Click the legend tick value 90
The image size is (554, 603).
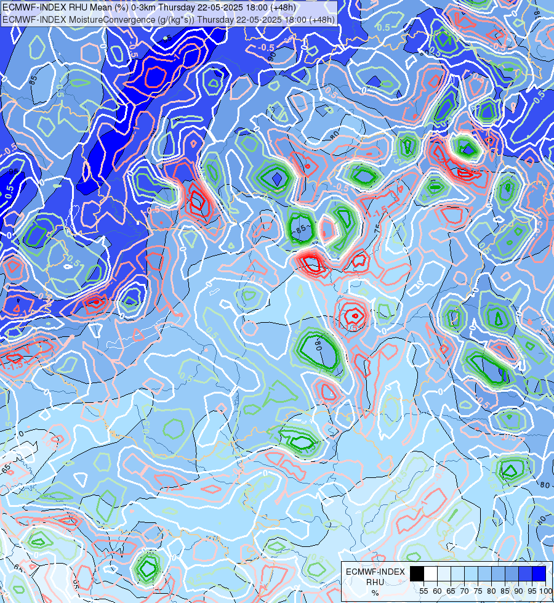(x=519, y=591)
